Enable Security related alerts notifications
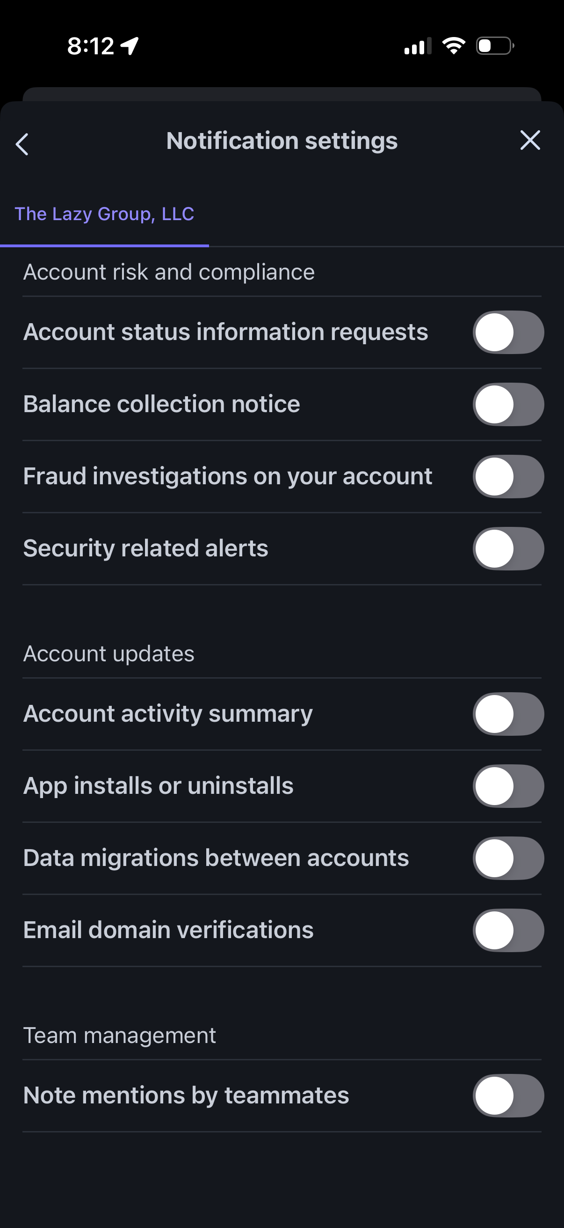The image size is (564, 1228). coord(508,548)
